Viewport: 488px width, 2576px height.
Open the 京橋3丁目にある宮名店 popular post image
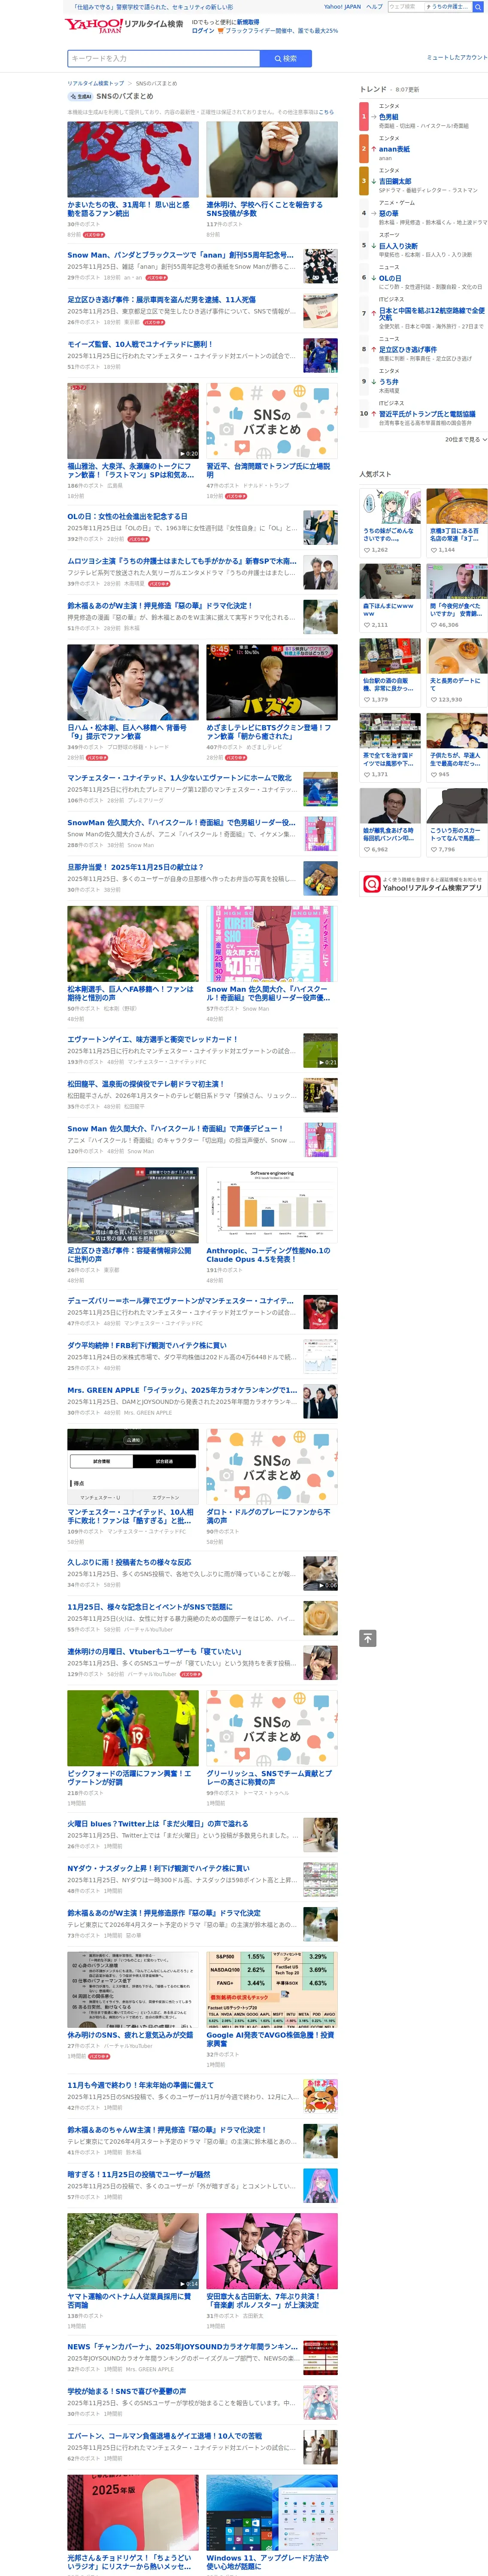(457, 507)
